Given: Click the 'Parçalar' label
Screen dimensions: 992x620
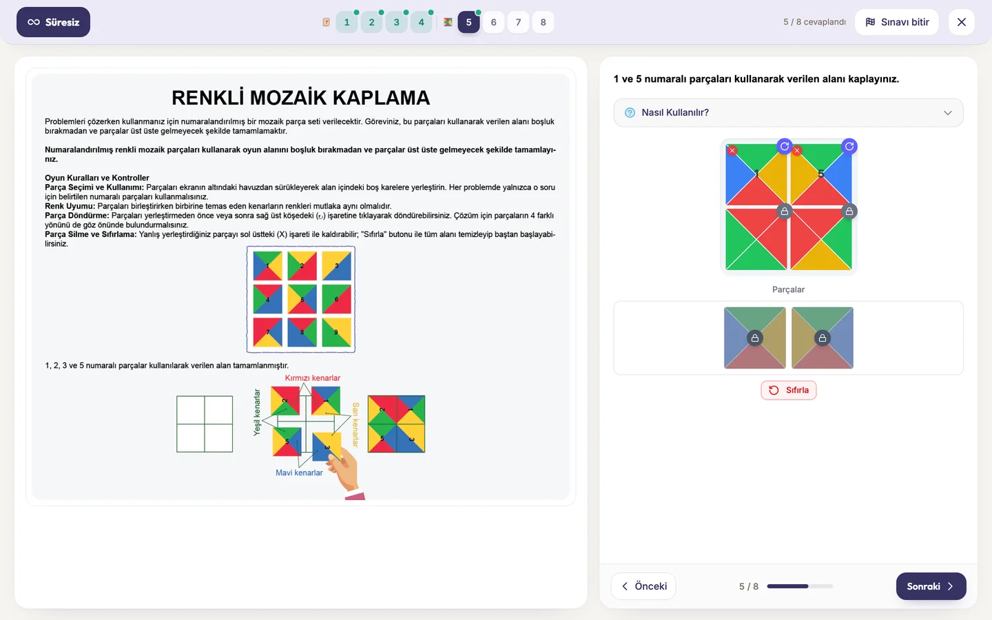Looking at the screenshot, I should coord(788,289).
